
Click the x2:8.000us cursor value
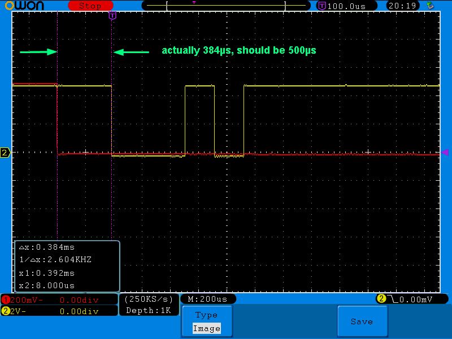(x=47, y=286)
